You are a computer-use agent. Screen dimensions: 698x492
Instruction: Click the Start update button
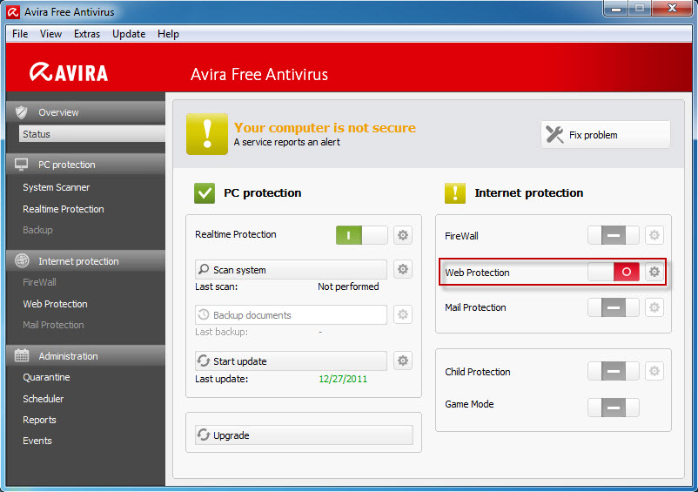pos(292,361)
